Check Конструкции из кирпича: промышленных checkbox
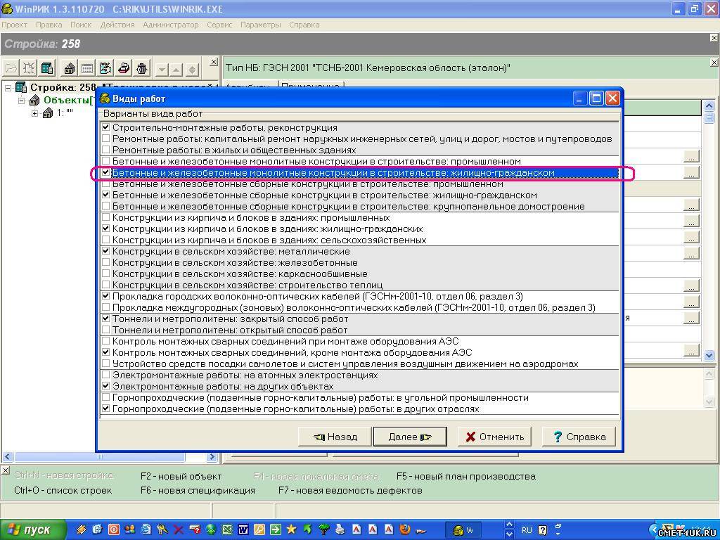The height and width of the screenshot is (540, 720). pyautogui.click(x=106, y=217)
